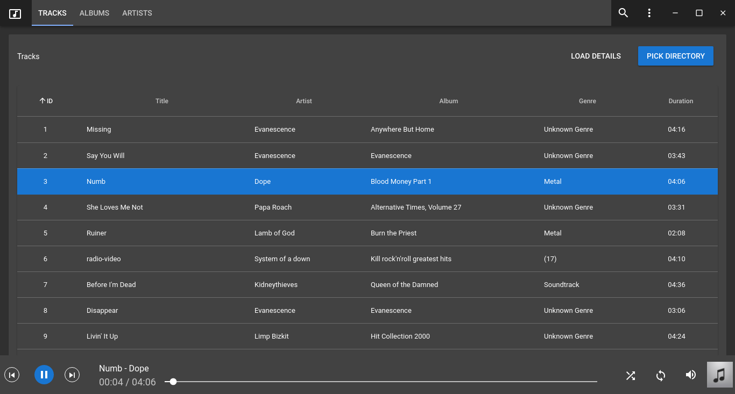The height and width of the screenshot is (394, 735).
Task: Click the 04:36 duration cell
Action: click(676, 285)
